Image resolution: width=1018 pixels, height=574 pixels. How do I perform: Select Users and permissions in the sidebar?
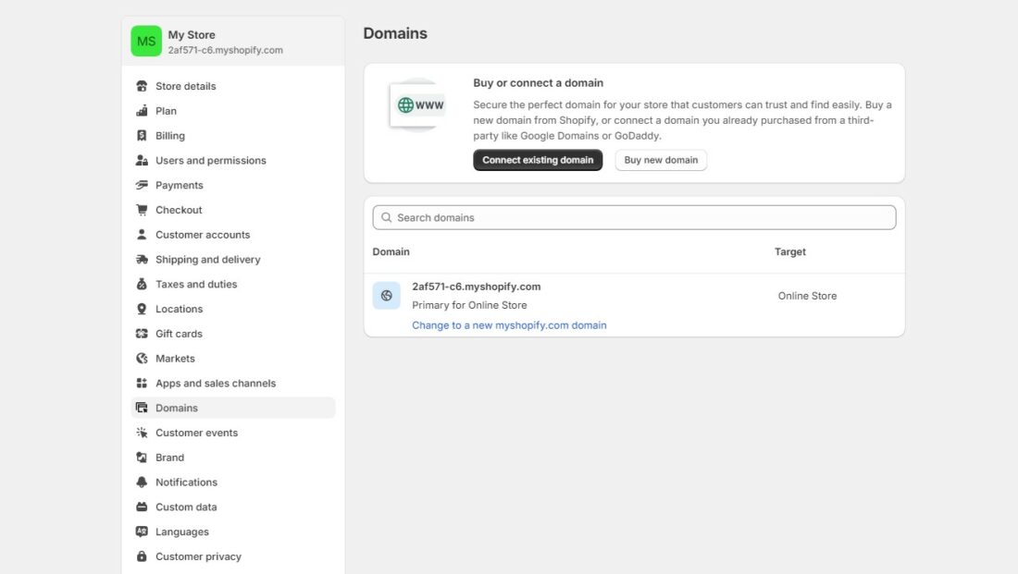point(210,160)
